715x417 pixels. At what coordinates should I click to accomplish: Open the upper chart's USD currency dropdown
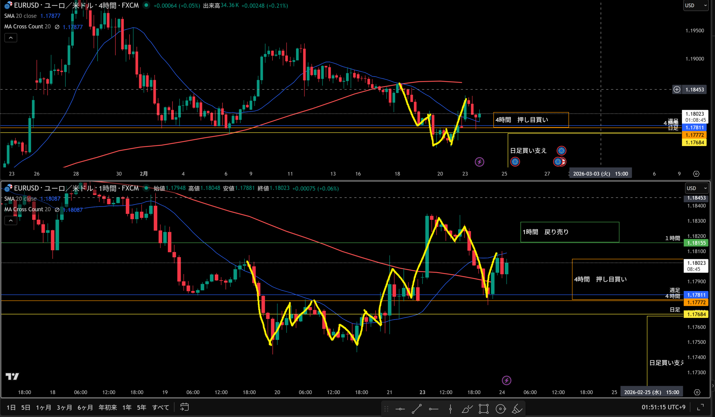695,5
